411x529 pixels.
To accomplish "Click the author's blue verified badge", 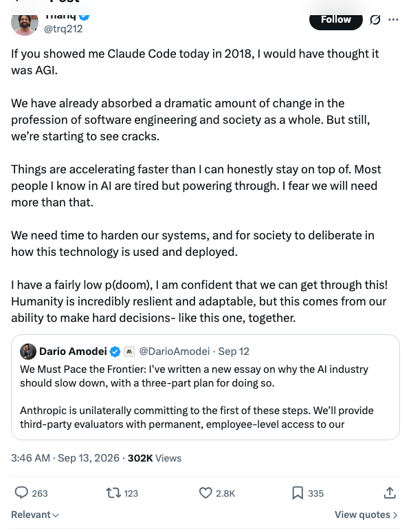I will coord(85,17).
